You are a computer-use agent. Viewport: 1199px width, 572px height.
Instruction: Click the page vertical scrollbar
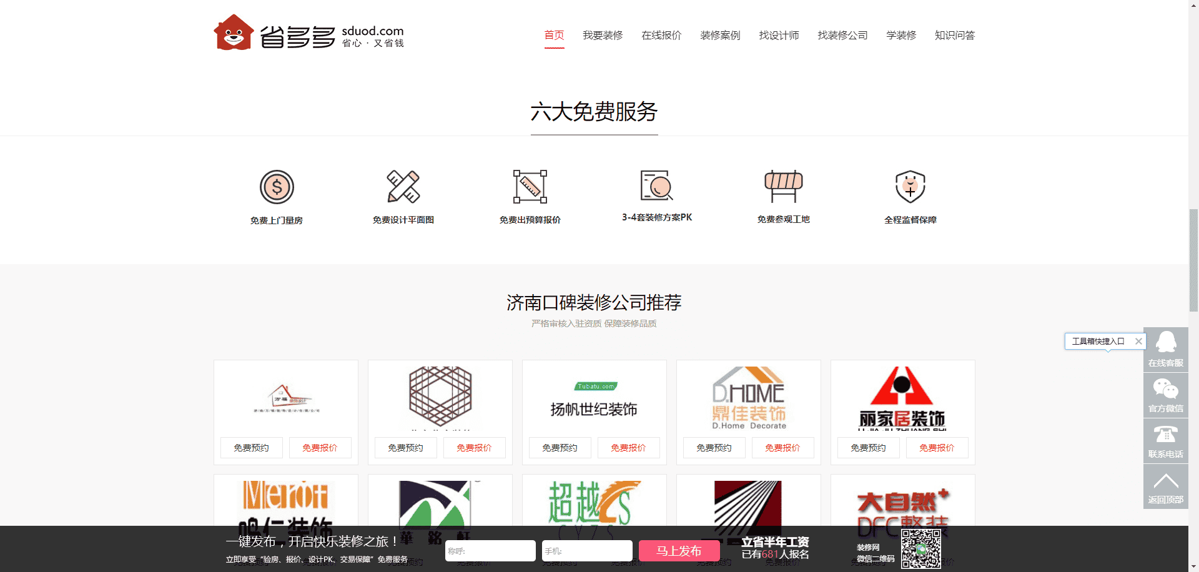tap(1193, 259)
